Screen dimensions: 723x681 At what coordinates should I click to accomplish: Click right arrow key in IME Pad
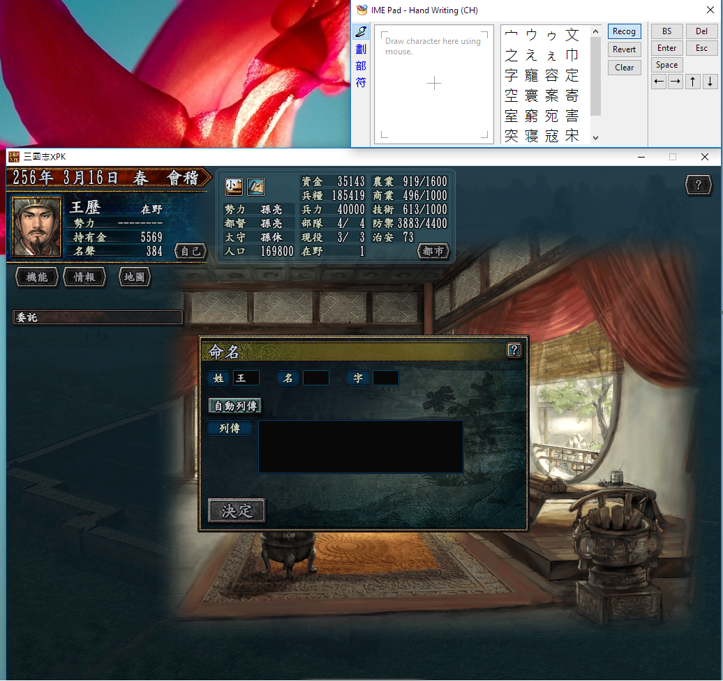click(x=676, y=82)
